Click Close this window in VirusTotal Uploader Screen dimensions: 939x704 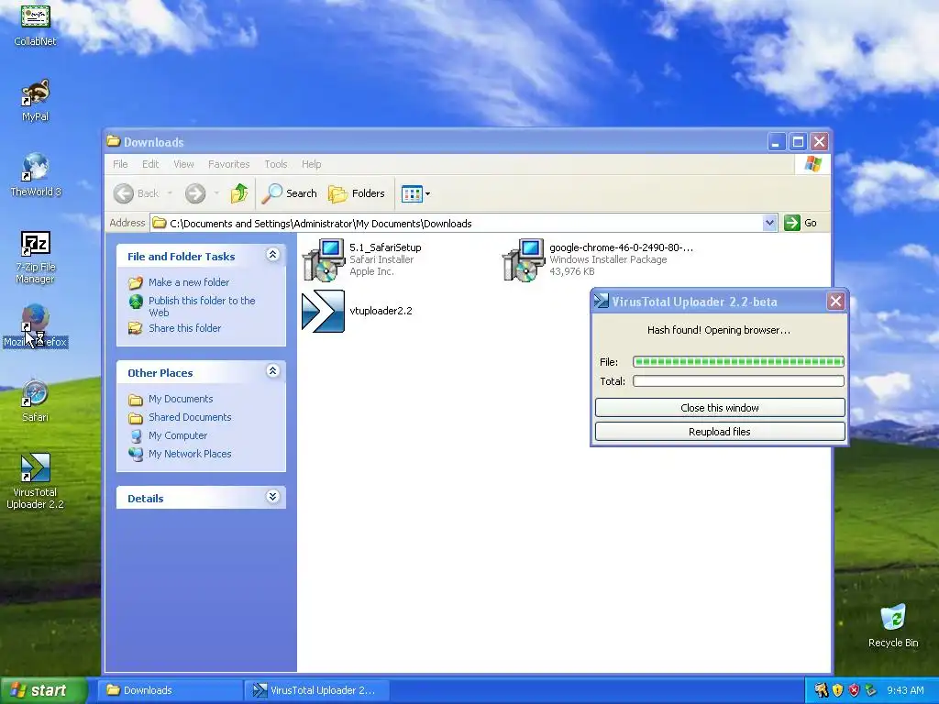(x=720, y=408)
